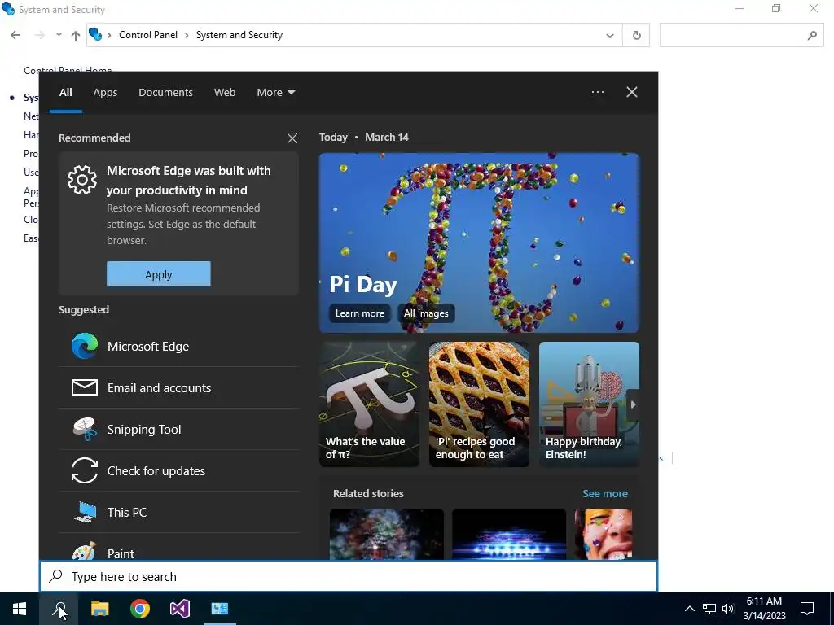Click the volume speaker tray icon
This screenshot has height=625, width=834.
click(728, 609)
